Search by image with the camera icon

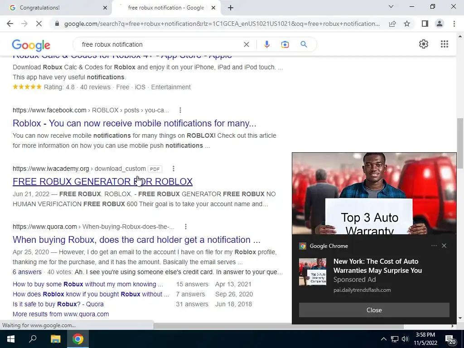[x=285, y=44]
